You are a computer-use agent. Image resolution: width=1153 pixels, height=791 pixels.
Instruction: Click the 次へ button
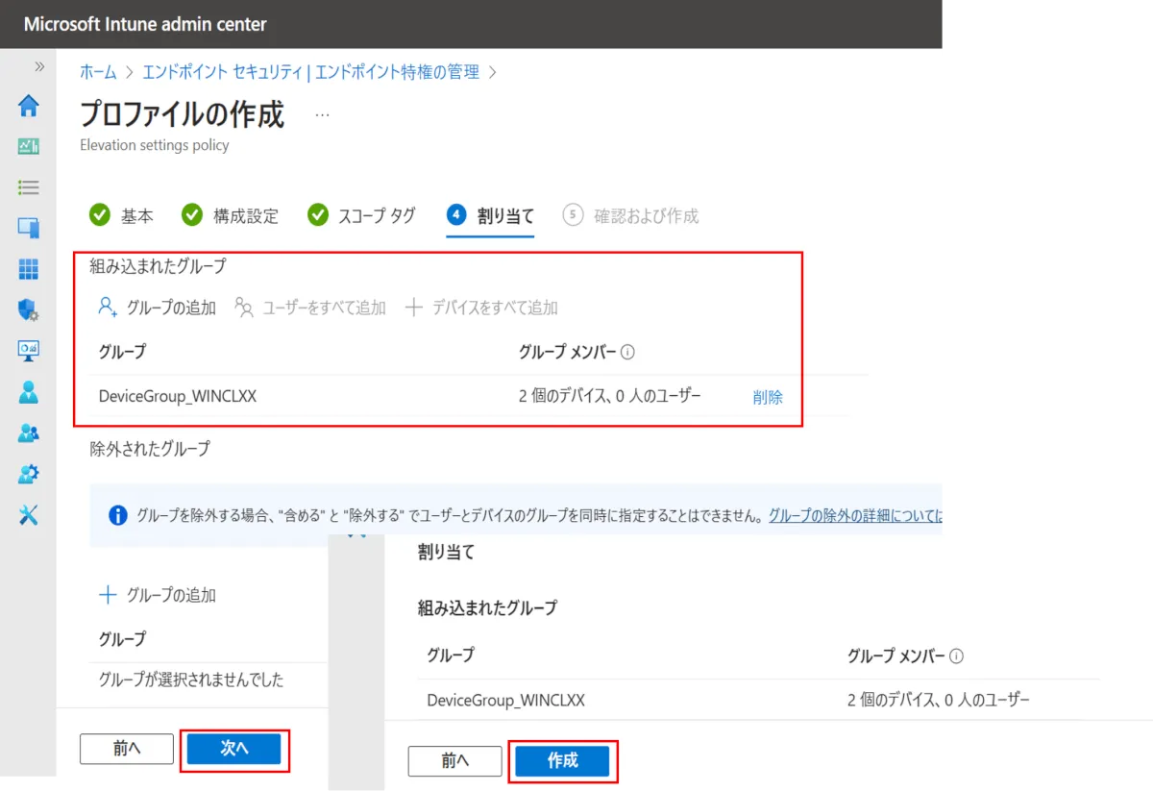234,749
